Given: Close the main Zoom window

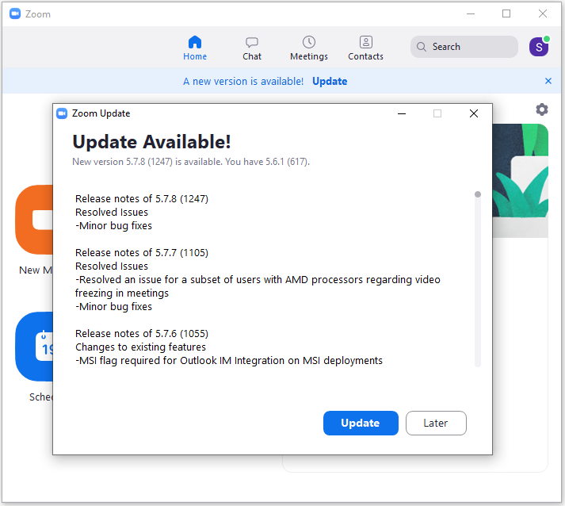Looking at the screenshot, I should [543, 13].
